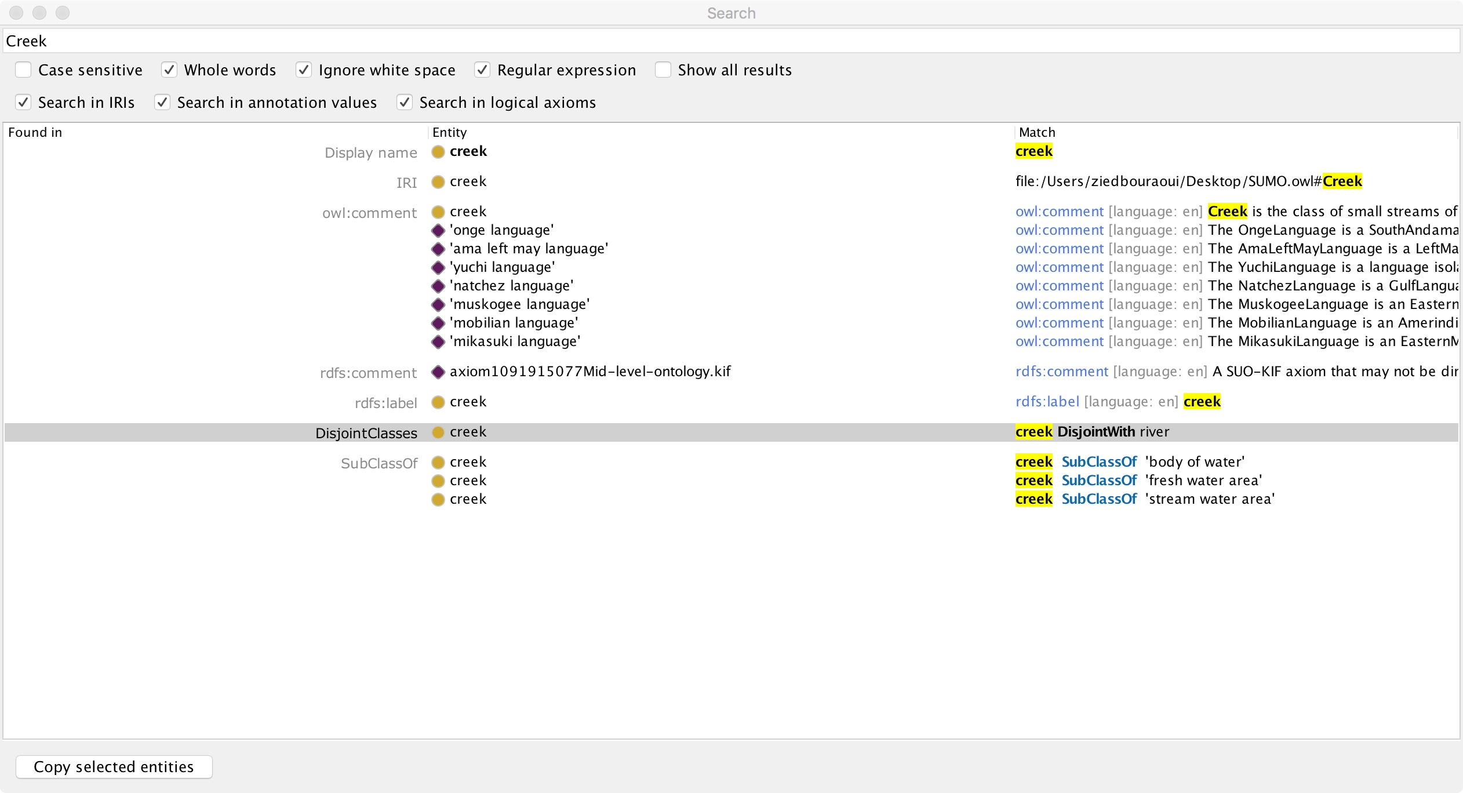This screenshot has height=793, width=1463.
Task: Click the yellow circle icon beside creek in owl:comment
Action: tap(438, 212)
